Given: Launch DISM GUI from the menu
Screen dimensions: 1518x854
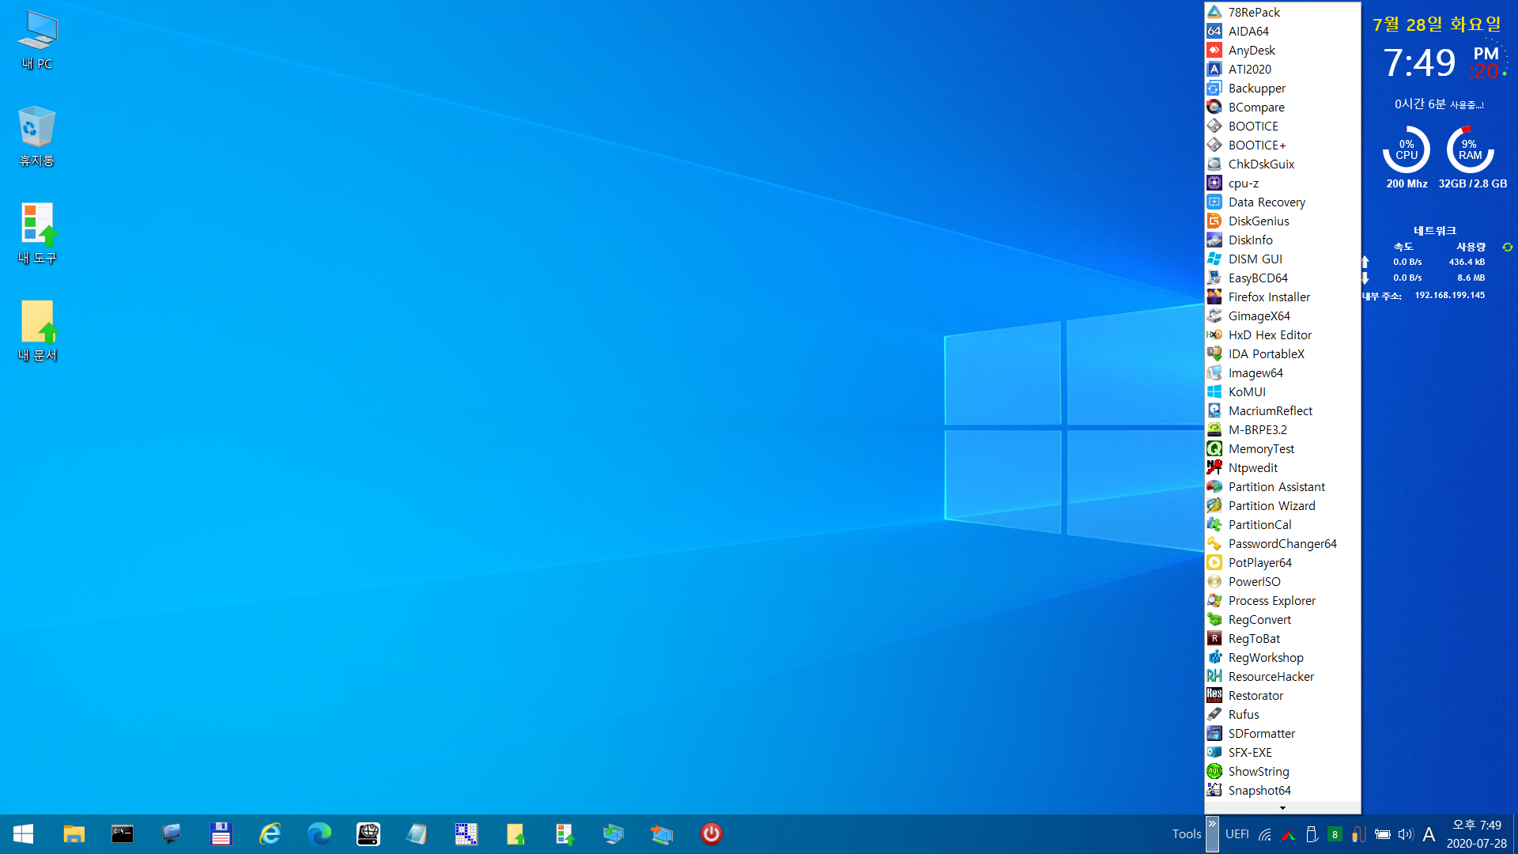Looking at the screenshot, I should pos(1282,259).
